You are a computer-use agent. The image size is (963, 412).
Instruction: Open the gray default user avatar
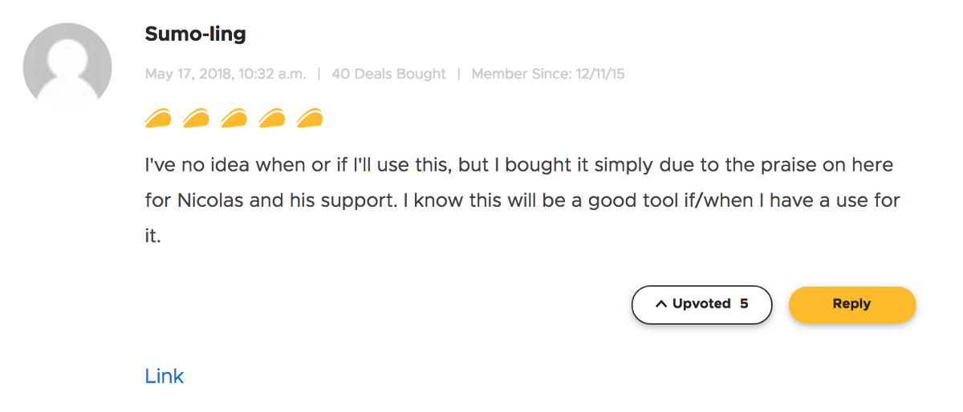click(67, 67)
